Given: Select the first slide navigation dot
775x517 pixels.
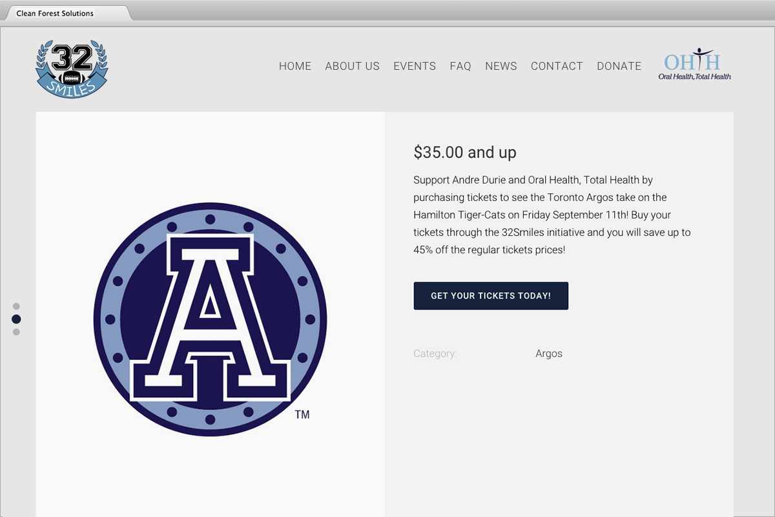Looking at the screenshot, I should [16, 306].
